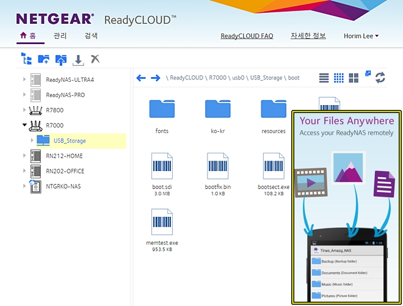This screenshot has width=403, height=306.
Task: Switch to list view
Action: click(x=324, y=78)
